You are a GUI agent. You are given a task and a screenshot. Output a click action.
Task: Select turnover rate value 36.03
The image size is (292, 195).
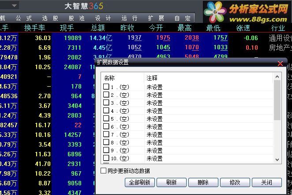point(43,38)
